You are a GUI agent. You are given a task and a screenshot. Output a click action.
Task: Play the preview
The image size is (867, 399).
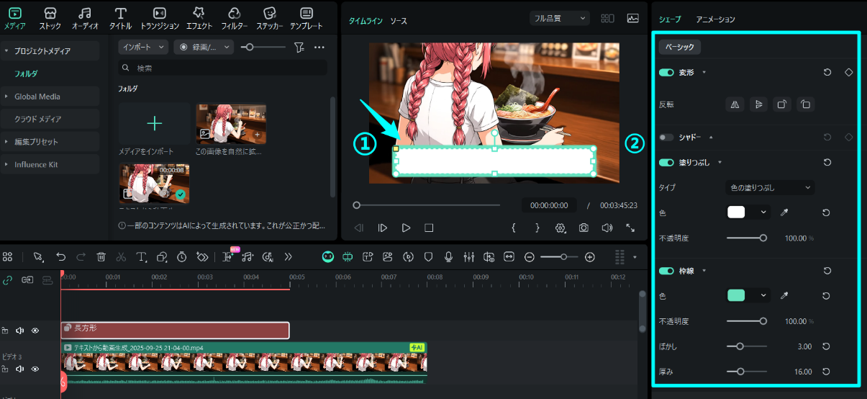406,228
